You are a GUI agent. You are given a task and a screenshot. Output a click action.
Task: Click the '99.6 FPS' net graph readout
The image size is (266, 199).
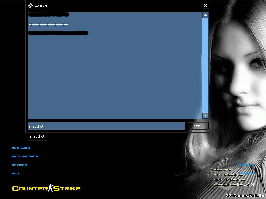[x=222, y=169]
